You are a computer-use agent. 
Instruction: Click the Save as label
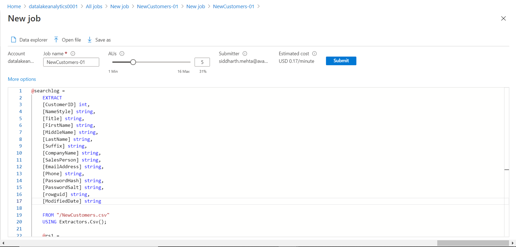point(103,40)
